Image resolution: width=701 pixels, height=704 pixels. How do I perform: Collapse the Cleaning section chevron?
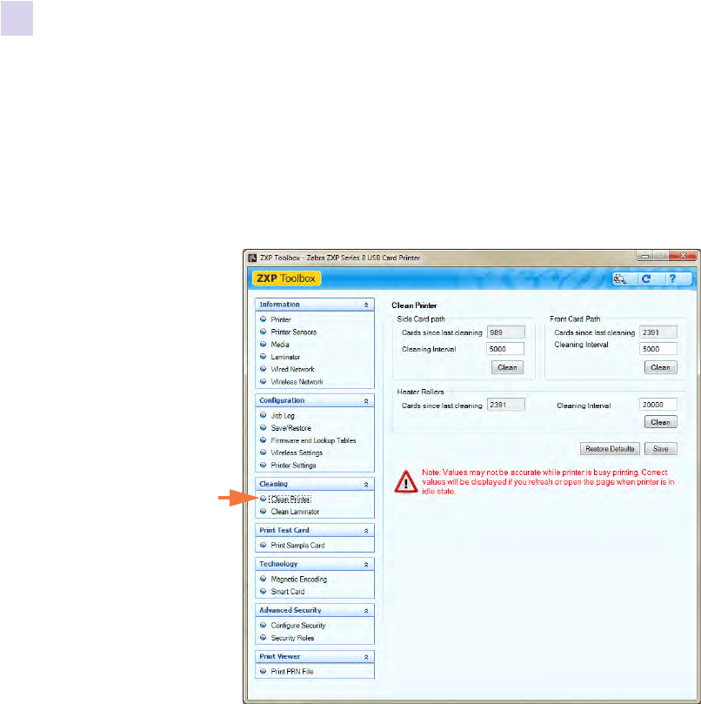tap(366, 485)
